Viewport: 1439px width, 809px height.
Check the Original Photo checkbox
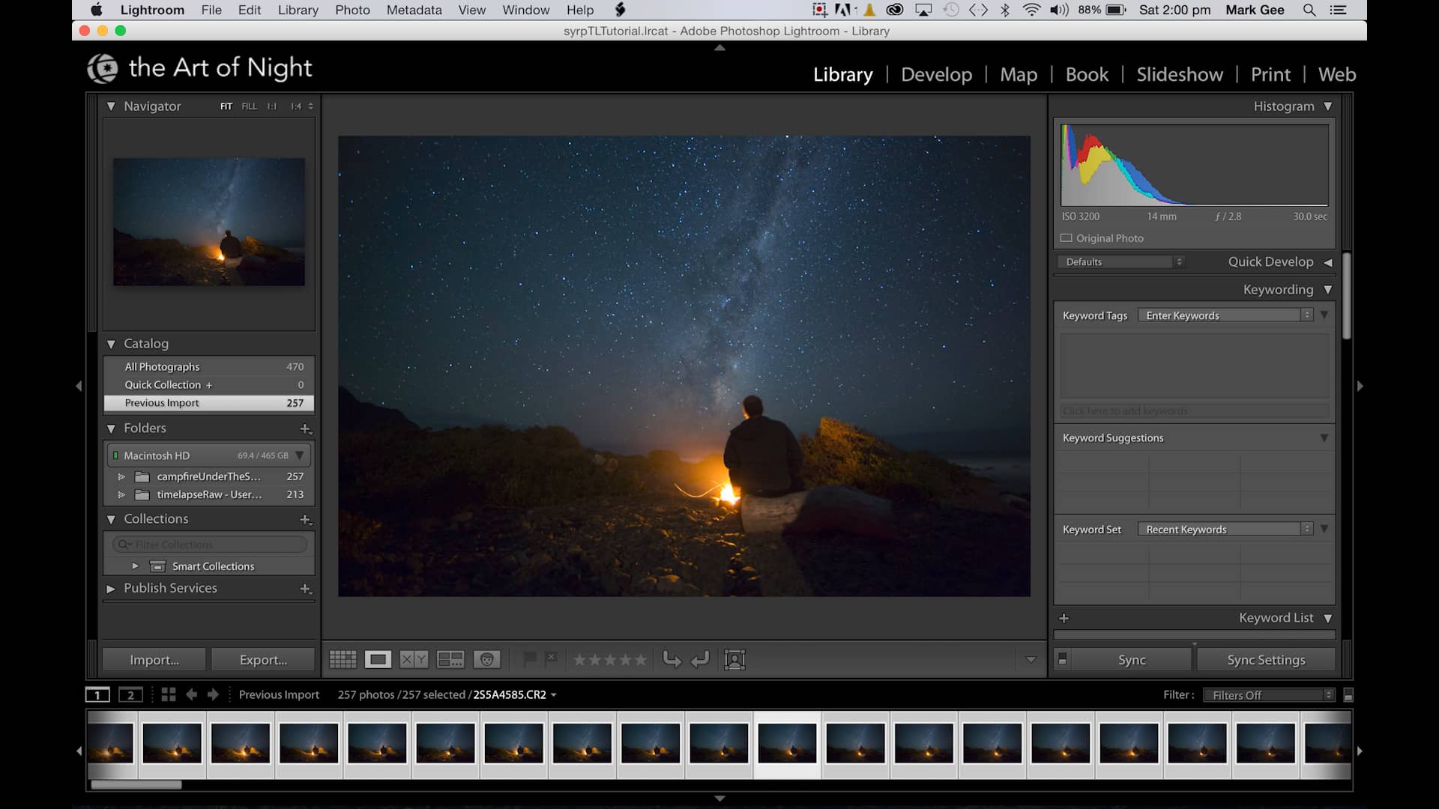pos(1067,238)
